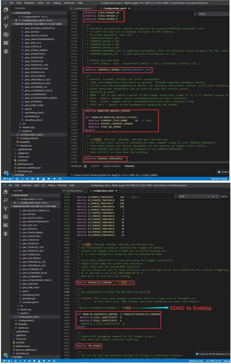Click the find box containing 2130 in lower window
231x364 pixels.
point(193,197)
